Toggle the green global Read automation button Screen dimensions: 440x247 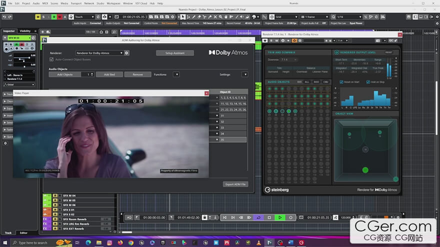pyautogui.click(x=54, y=17)
